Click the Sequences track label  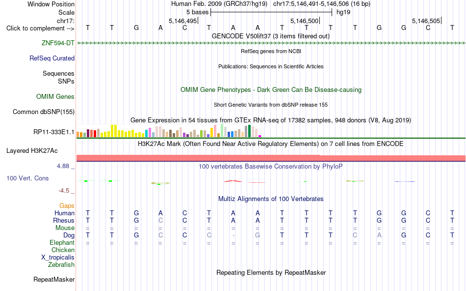click(58, 73)
